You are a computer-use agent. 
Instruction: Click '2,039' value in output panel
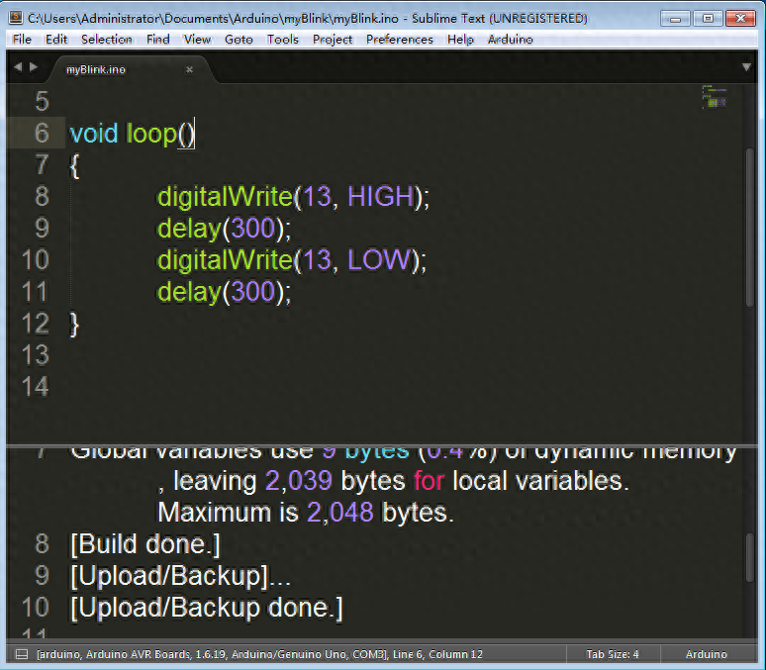click(299, 481)
